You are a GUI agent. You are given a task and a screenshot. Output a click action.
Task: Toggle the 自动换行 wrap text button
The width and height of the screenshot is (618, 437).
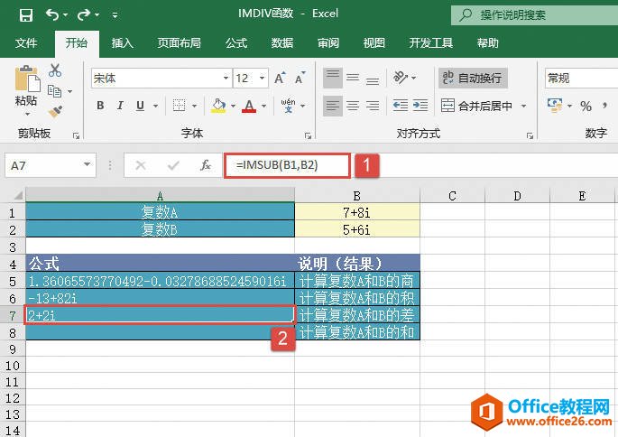473,78
